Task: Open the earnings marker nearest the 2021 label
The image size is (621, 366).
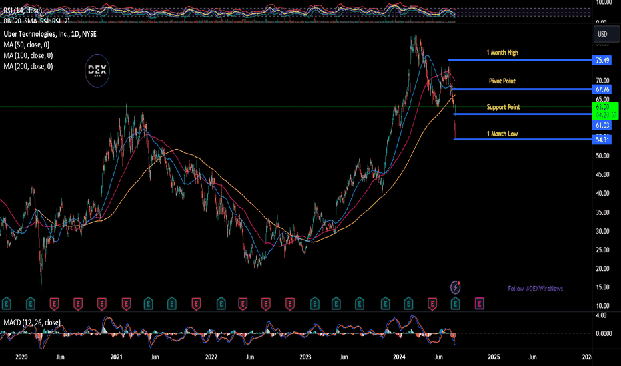Action: click(127, 304)
